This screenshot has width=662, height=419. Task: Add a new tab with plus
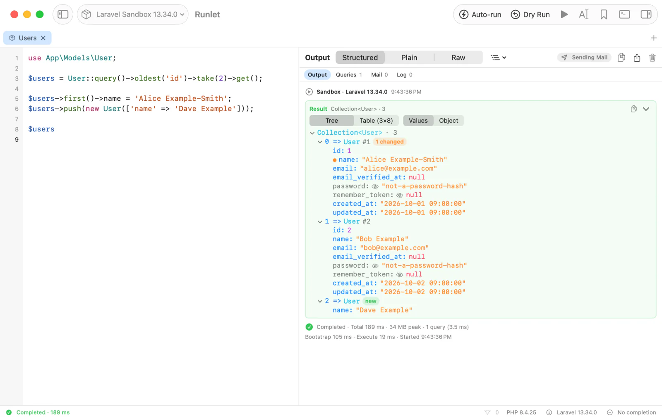click(654, 38)
